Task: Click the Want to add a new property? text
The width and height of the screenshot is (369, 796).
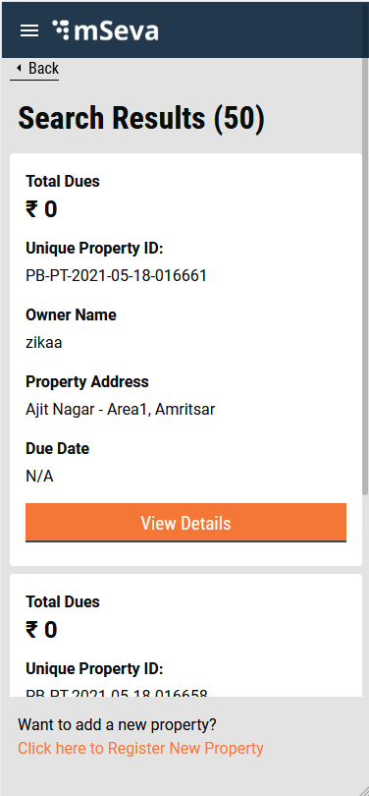Action: click(117, 725)
